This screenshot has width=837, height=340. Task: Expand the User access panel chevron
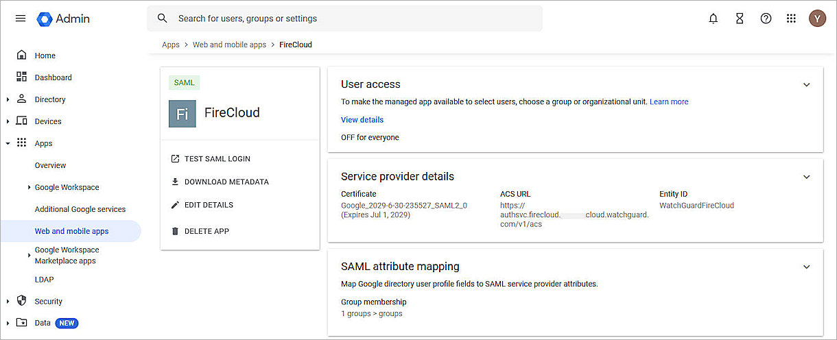click(806, 85)
